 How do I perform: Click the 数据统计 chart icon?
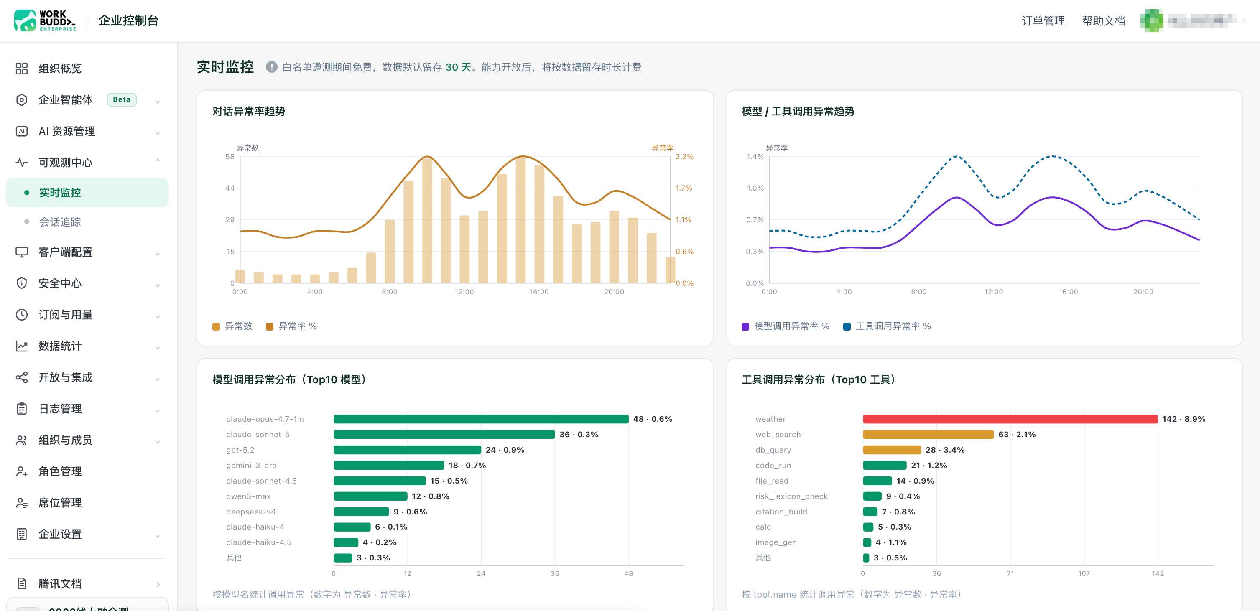tap(21, 346)
